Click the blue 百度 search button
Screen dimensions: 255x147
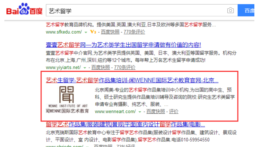coord(246,10)
